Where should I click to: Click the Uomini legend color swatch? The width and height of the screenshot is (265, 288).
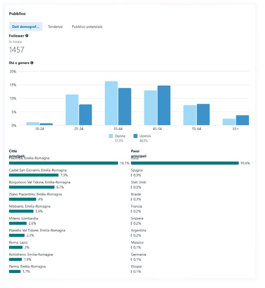point(135,136)
